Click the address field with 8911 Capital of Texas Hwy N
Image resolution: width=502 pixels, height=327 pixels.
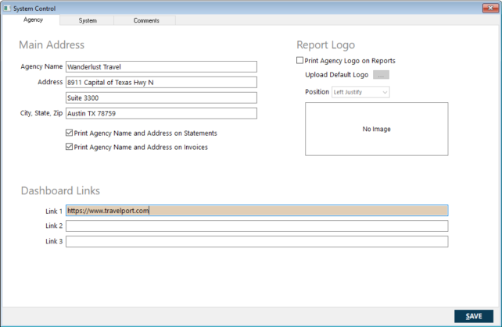[x=161, y=83]
